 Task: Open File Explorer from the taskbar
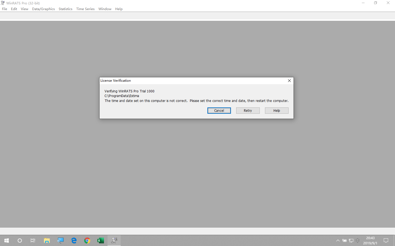(x=47, y=241)
